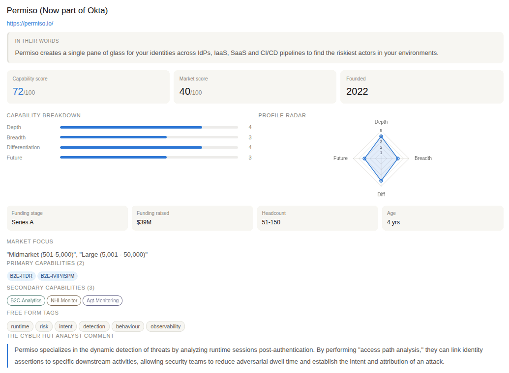Select the B2E-ITDR capability tag
The height and width of the screenshot is (373, 509).
coord(21,276)
